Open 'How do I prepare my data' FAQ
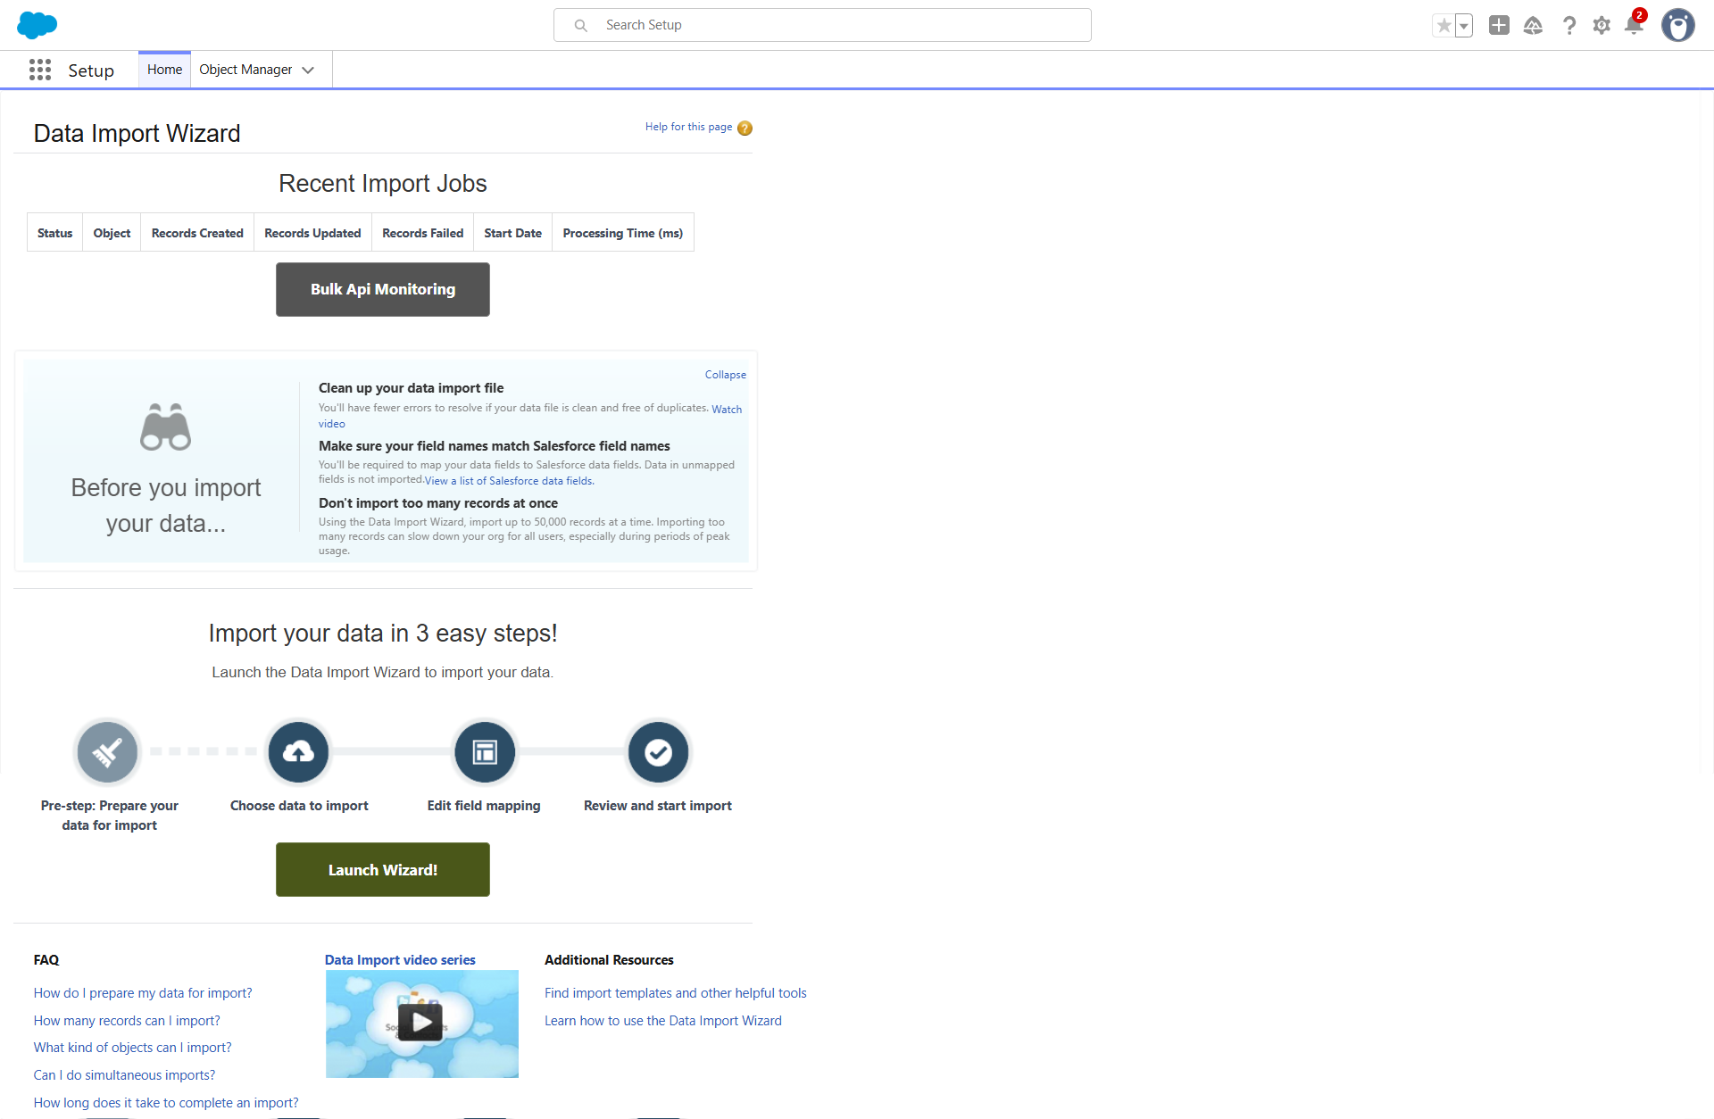 (x=143, y=993)
